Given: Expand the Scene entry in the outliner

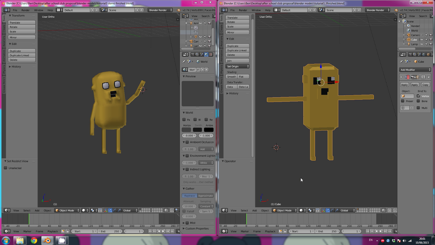Looking at the screenshot, I should [399, 21].
